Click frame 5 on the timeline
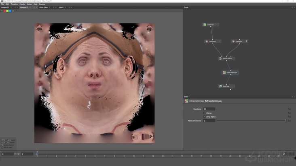 tap(85, 156)
